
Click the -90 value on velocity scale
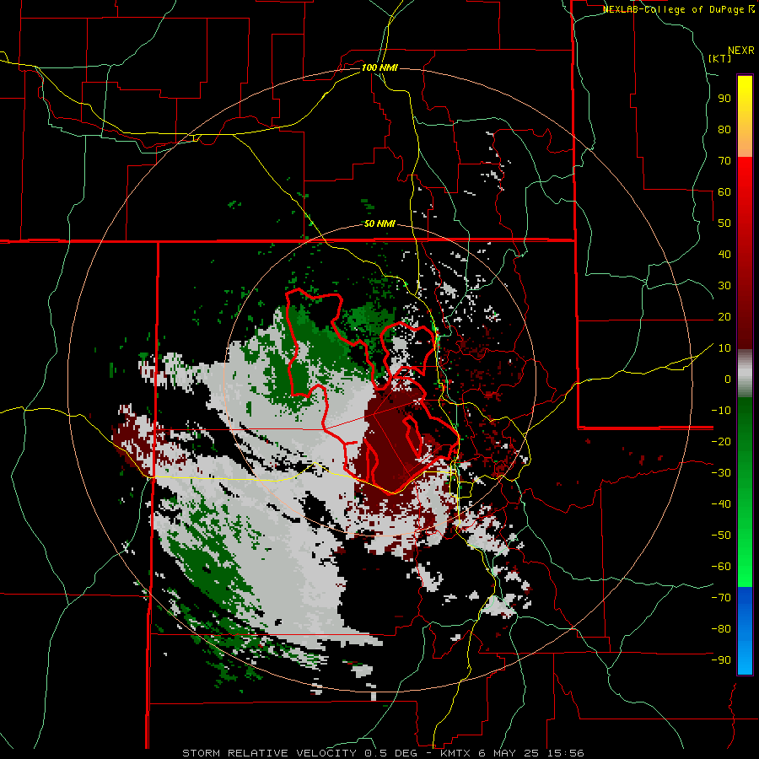tap(721, 660)
